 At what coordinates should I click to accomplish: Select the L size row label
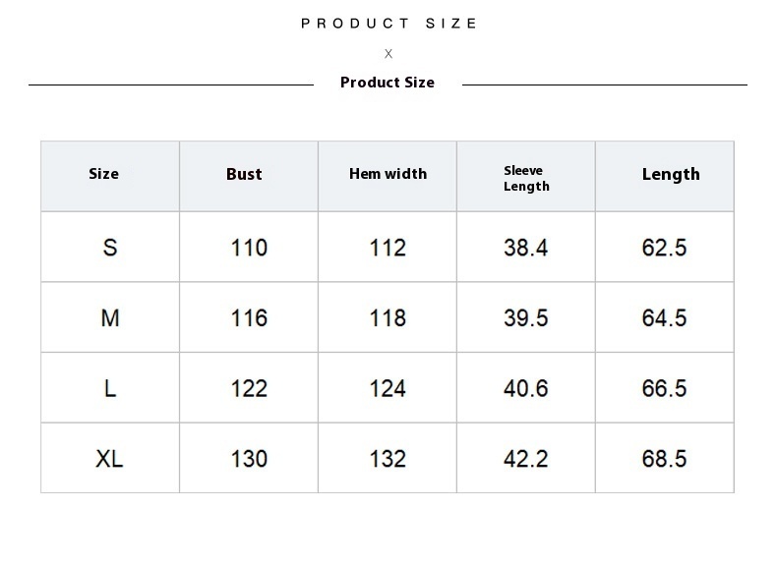(109, 388)
